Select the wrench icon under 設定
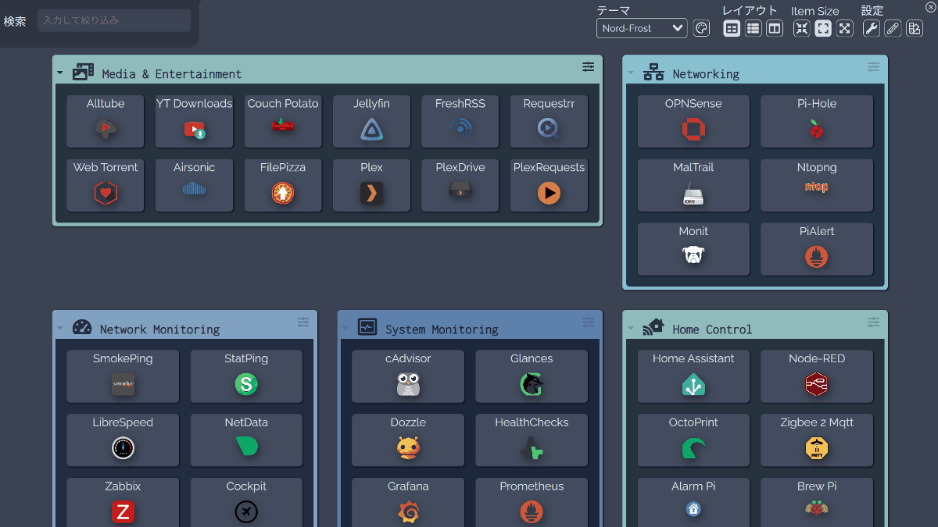The width and height of the screenshot is (938, 527). (872, 28)
